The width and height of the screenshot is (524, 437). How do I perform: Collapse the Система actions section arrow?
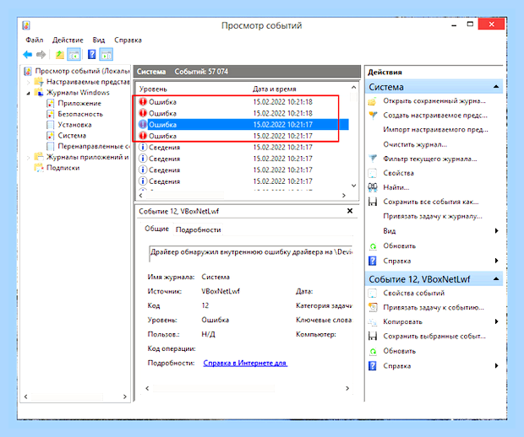click(496, 87)
